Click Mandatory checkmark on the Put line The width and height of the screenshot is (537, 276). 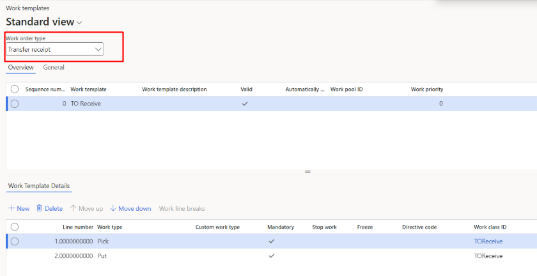point(271,256)
